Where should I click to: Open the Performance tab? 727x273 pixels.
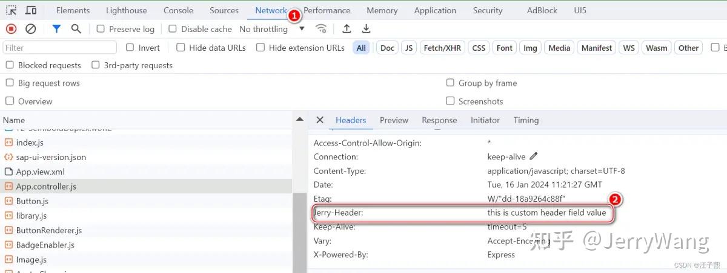[x=327, y=10]
